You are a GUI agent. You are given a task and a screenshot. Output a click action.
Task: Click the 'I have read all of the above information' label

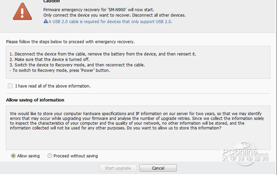pos(53,86)
